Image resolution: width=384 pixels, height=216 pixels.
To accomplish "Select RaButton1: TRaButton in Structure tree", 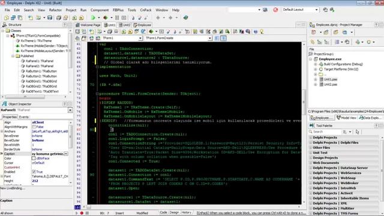I will point(41,71).
